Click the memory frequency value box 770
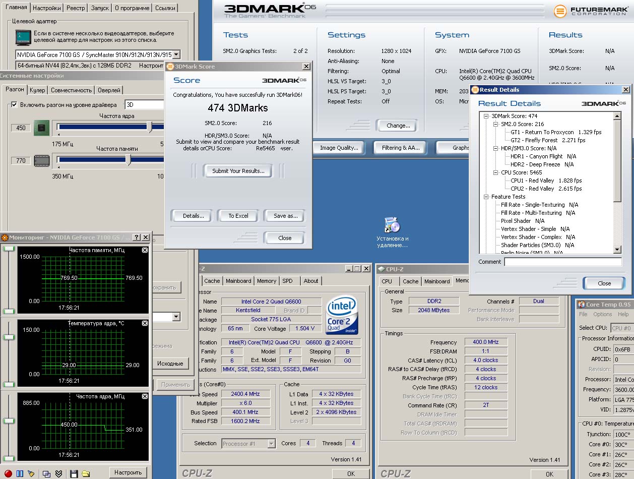 pyautogui.click(x=21, y=161)
